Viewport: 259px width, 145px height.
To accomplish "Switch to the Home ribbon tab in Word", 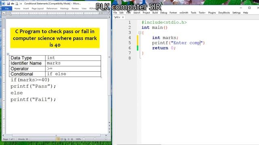I will click(x=17, y=8).
